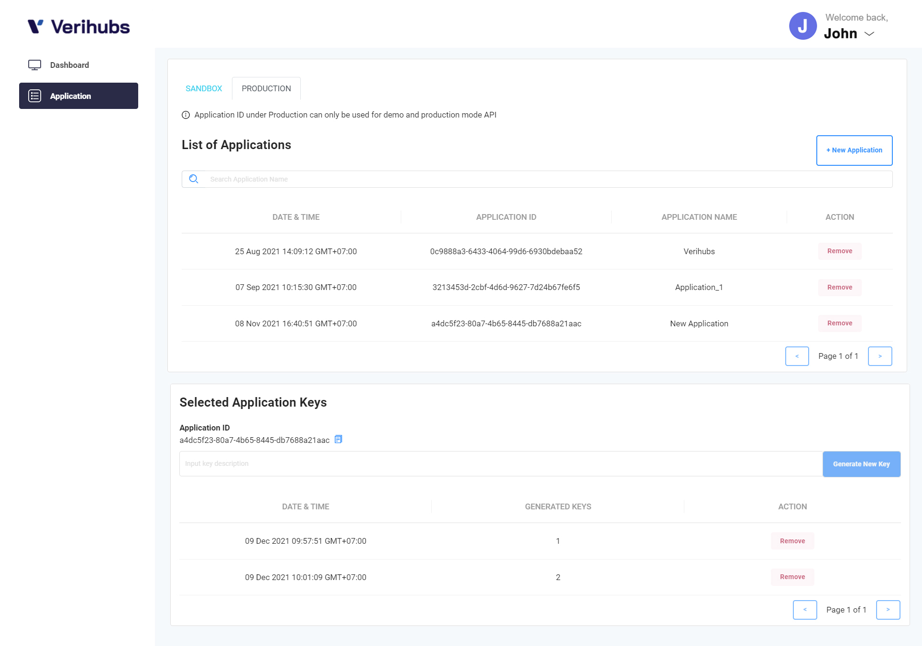Click the + New Application button

(854, 150)
